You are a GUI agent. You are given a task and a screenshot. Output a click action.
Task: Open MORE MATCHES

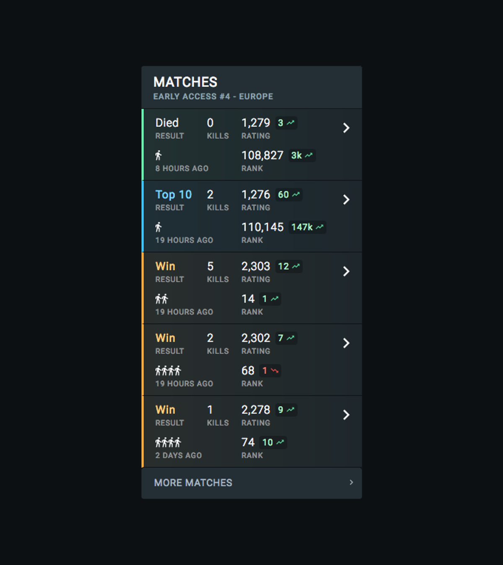(x=192, y=483)
